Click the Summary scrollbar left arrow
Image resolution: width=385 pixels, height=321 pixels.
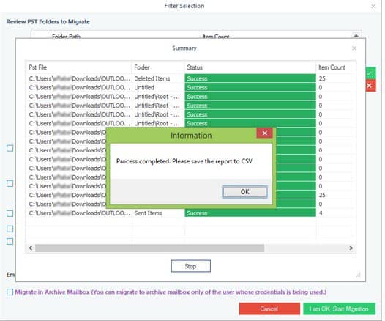click(x=31, y=248)
